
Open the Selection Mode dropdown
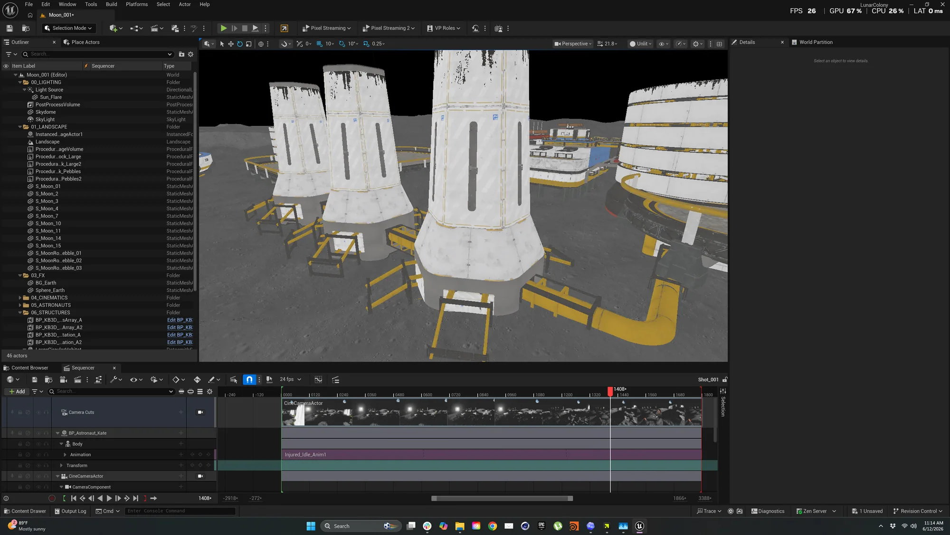[x=68, y=29]
